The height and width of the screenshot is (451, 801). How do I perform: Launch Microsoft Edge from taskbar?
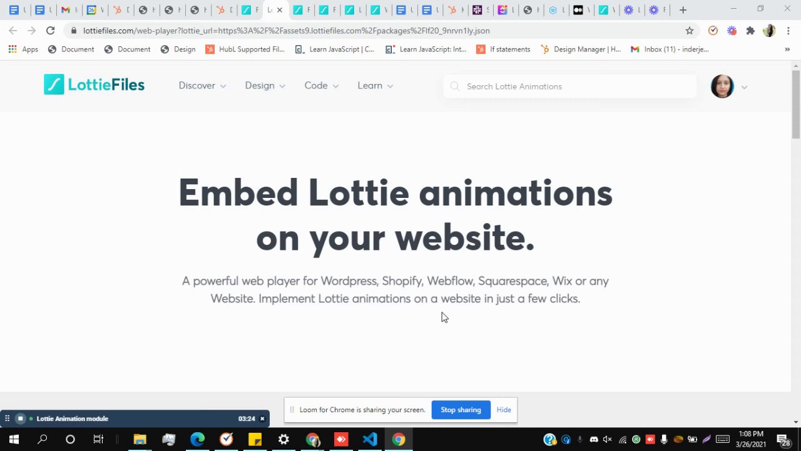tap(197, 439)
